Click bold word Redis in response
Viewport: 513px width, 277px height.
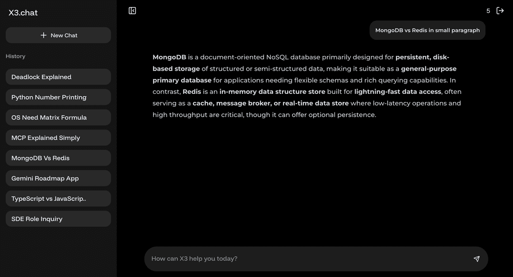[192, 92]
